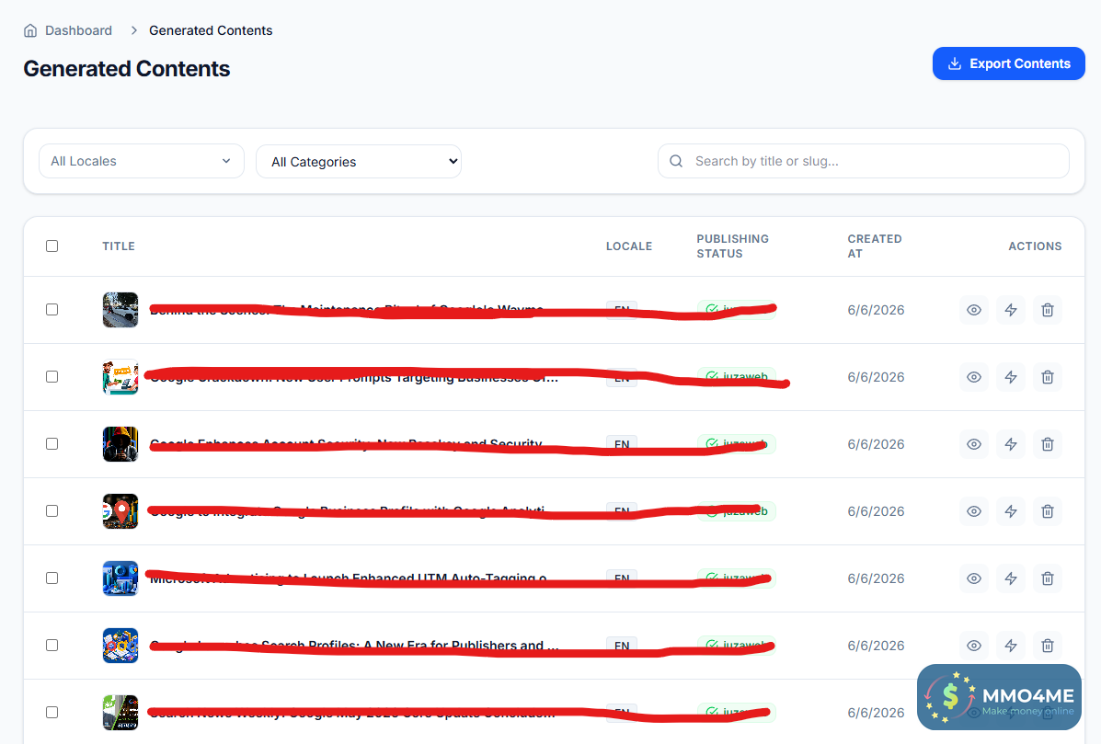Open the green chart thumbnail in the last row
Image resolution: width=1101 pixels, height=744 pixels.
point(120,713)
